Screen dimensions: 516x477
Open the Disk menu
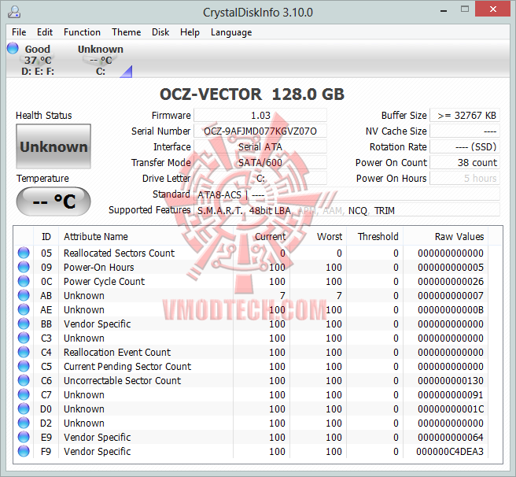click(x=160, y=32)
